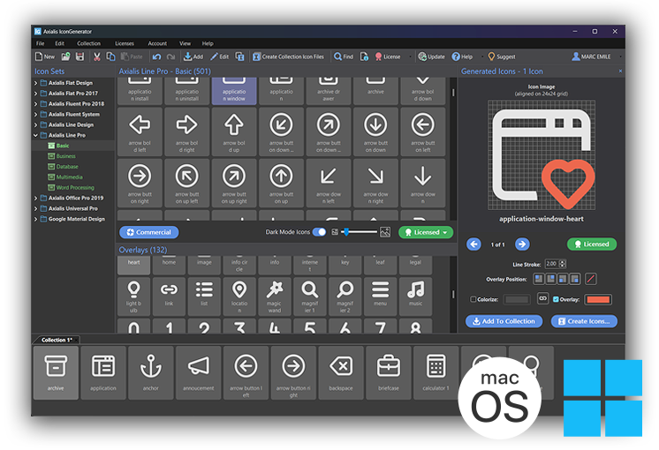Open the View menu
659x450 pixels.
pyautogui.click(x=185, y=43)
